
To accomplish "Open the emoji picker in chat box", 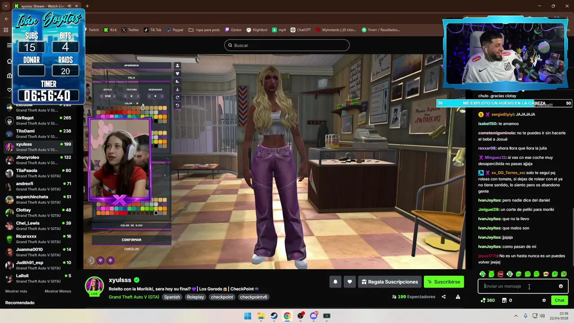I will click(561, 286).
